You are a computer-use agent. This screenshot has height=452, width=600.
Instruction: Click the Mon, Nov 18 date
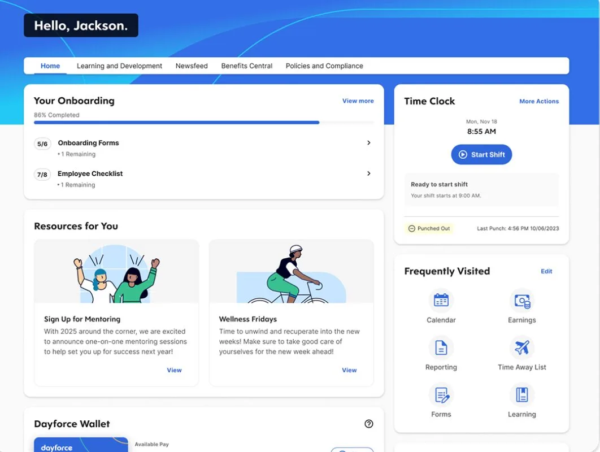[x=481, y=121]
